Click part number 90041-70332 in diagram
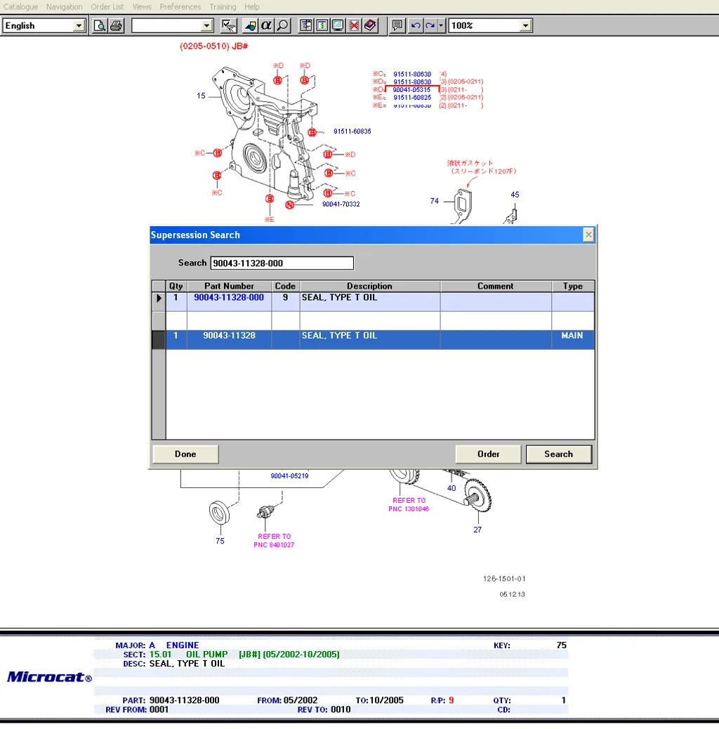The height and width of the screenshot is (729, 719). [341, 204]
